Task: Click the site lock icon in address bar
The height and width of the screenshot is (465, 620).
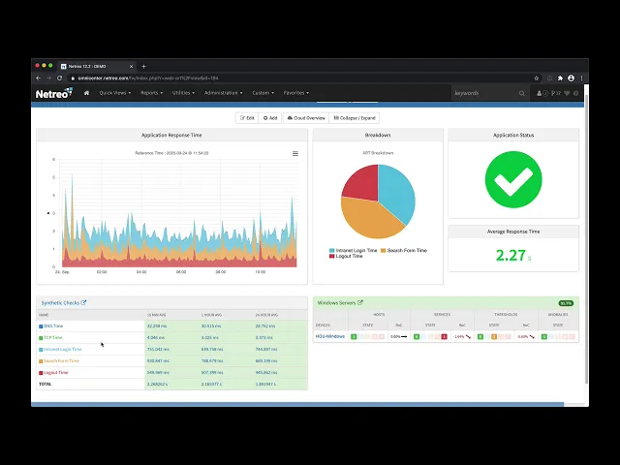Action: click(x=73, y=78)
